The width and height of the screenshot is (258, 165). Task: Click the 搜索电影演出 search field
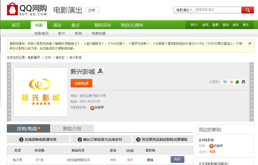point(218,10)
